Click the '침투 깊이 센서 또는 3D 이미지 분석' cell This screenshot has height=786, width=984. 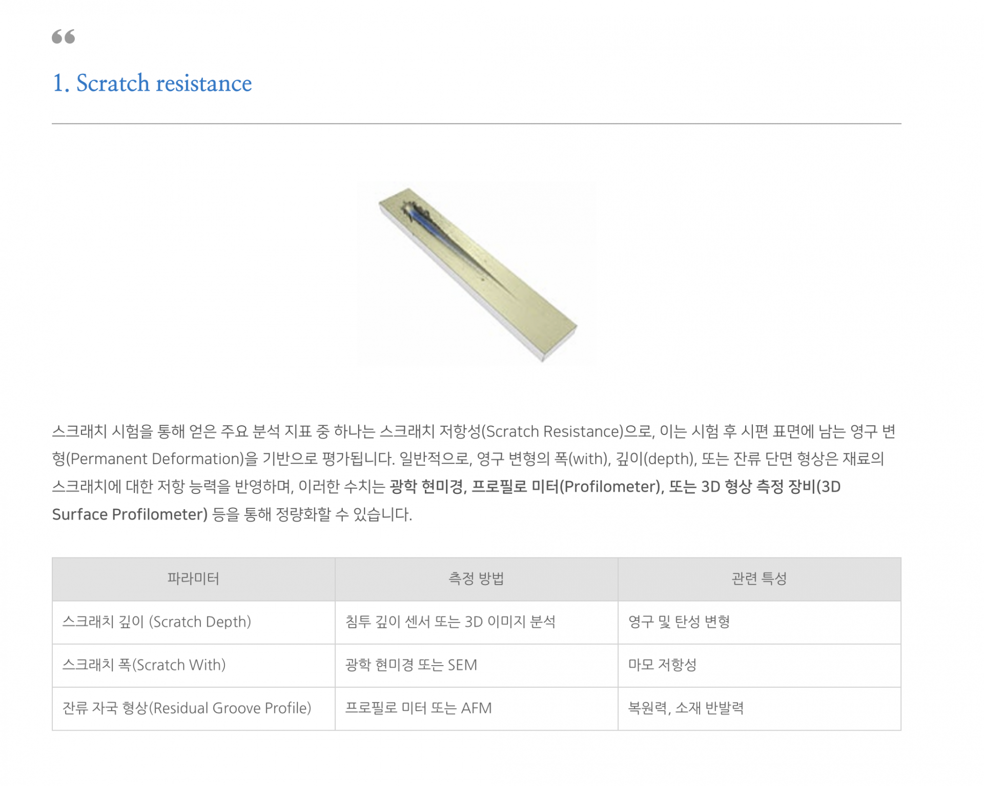477,622
